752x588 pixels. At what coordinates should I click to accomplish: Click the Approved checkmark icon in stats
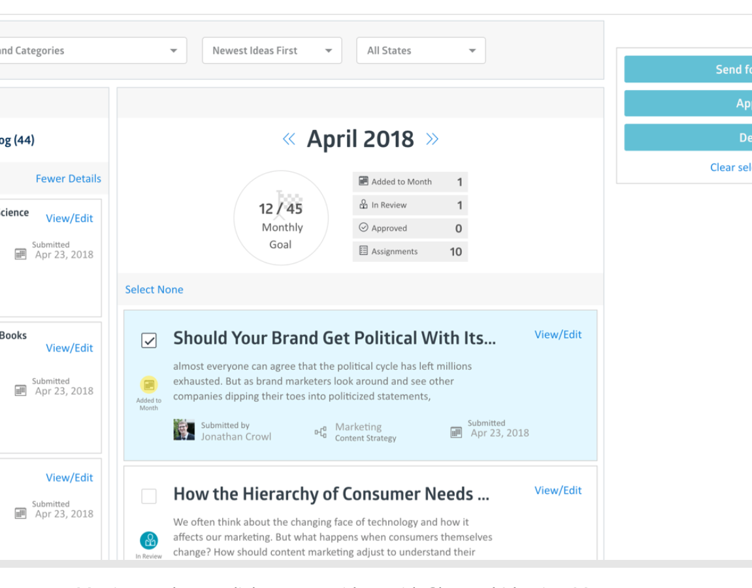point(363,227)
